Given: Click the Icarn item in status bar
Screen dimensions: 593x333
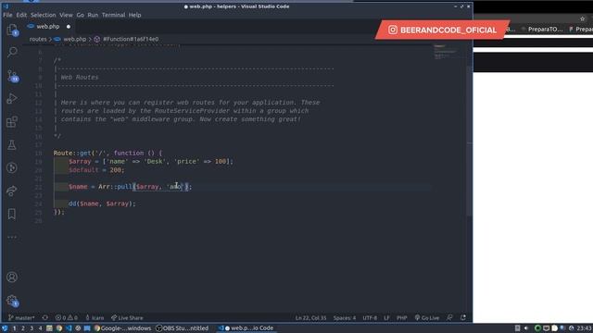Looking at the screenshot, I should click(95, 318).
